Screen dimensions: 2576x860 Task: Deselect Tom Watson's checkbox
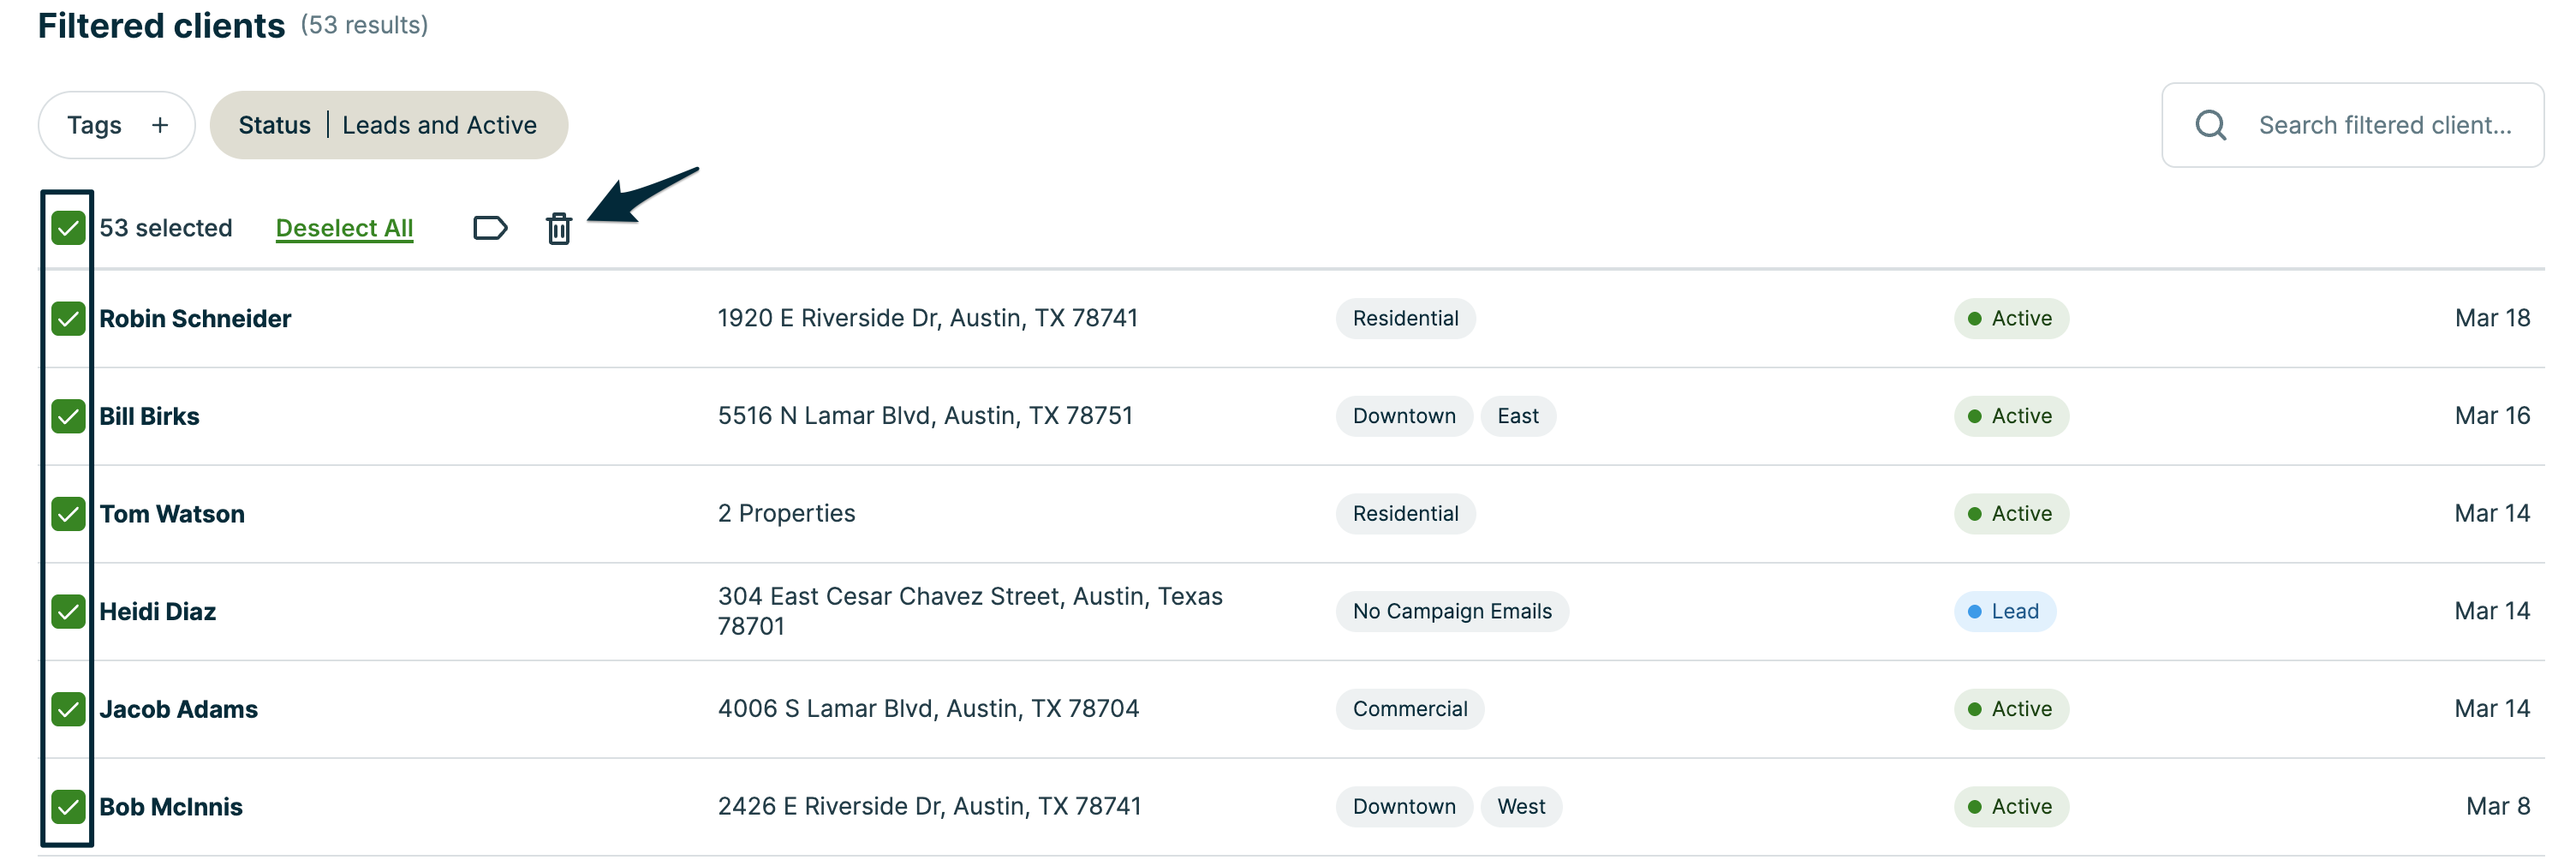[x=68, y=514]
